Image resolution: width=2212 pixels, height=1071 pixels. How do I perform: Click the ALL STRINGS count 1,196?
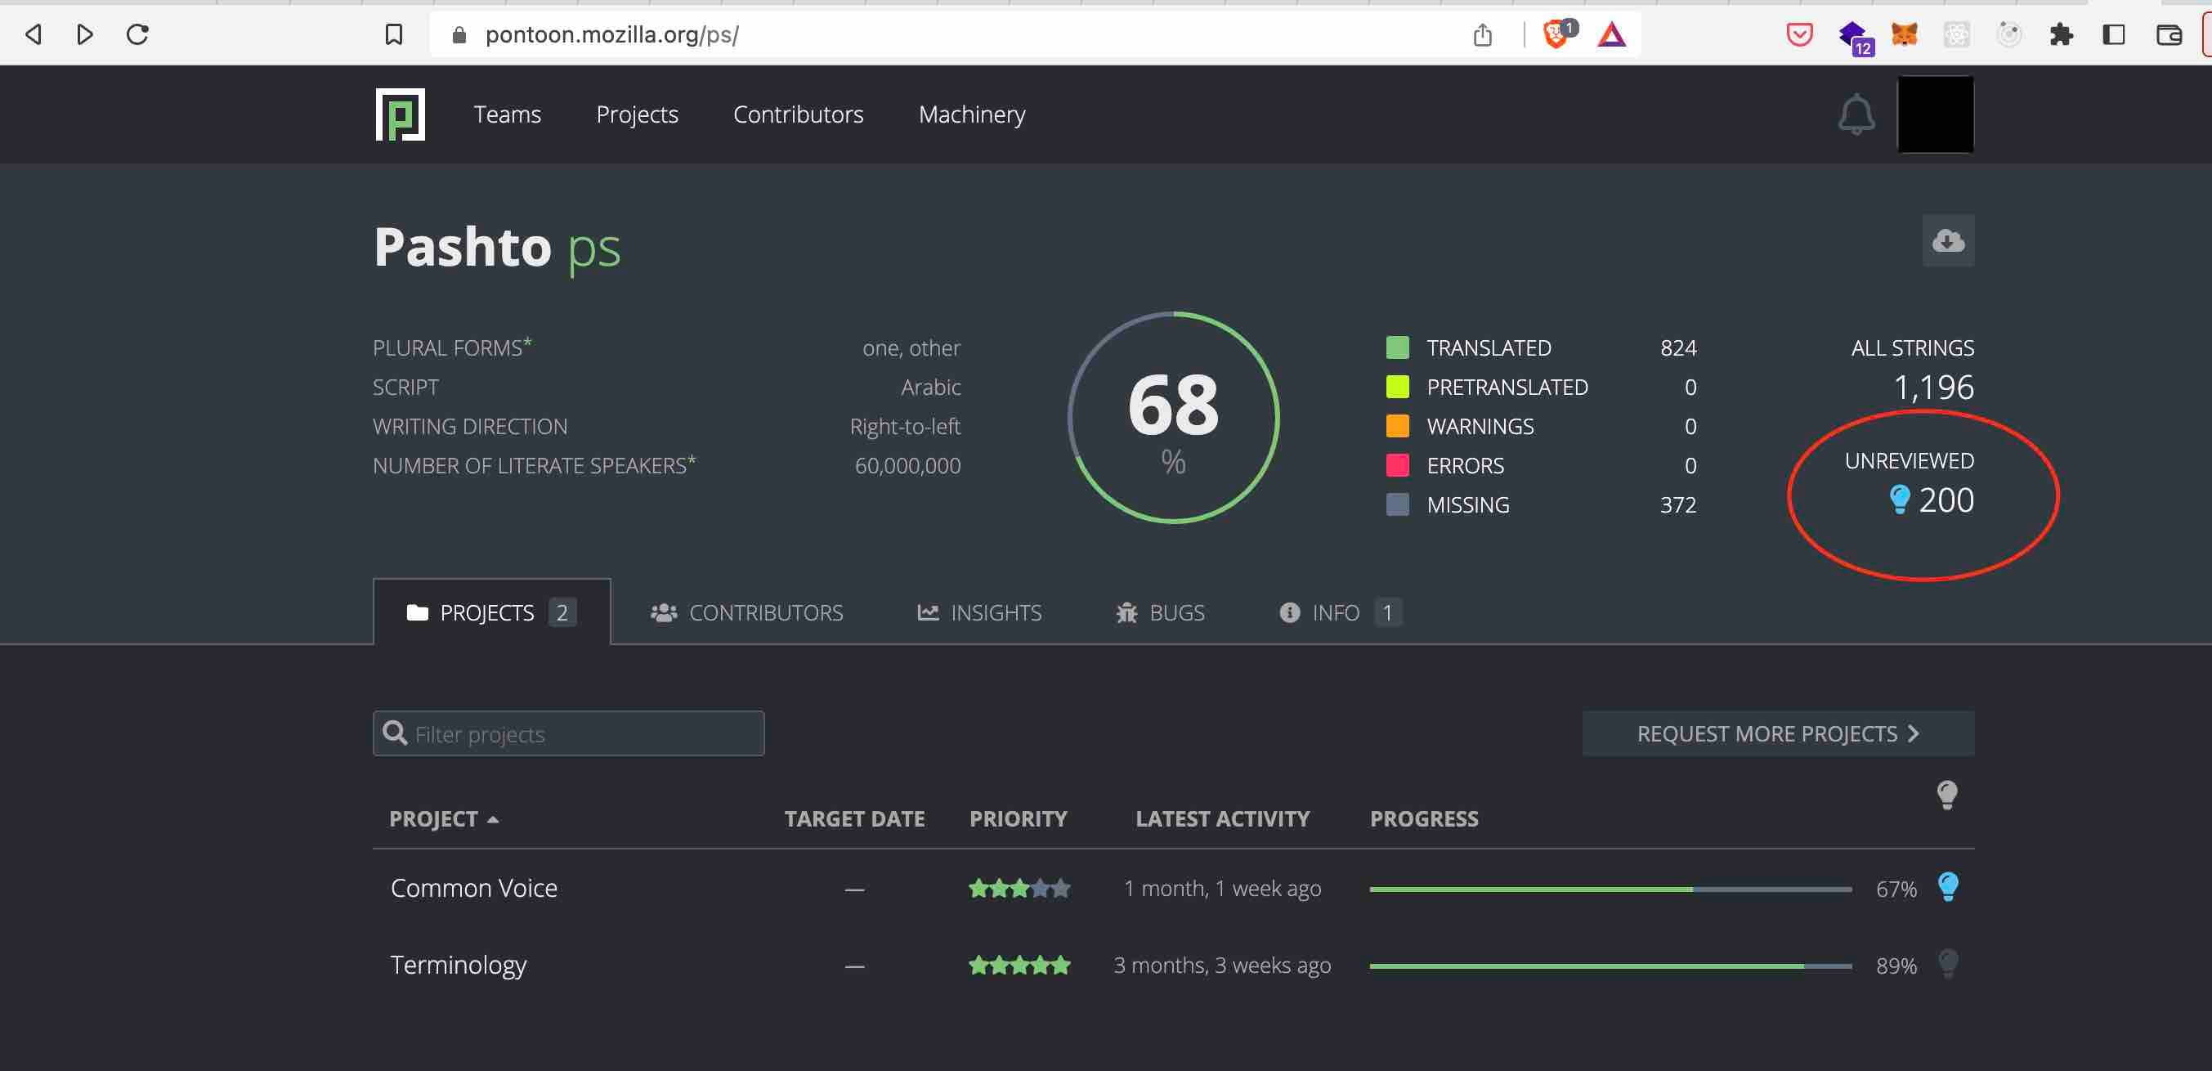click(1933, 387)
